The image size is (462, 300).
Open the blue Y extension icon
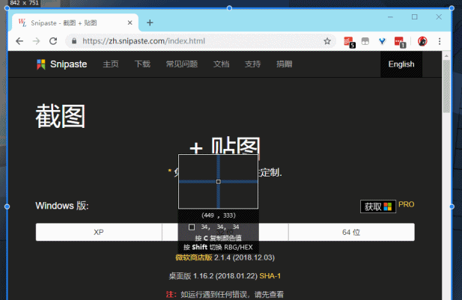[x=382, y=41]
